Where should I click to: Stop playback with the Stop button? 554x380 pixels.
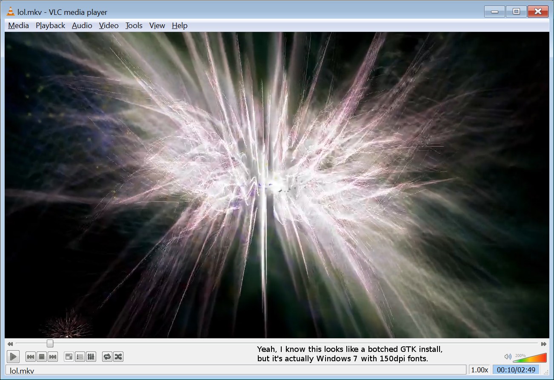[x=42, y=357]
